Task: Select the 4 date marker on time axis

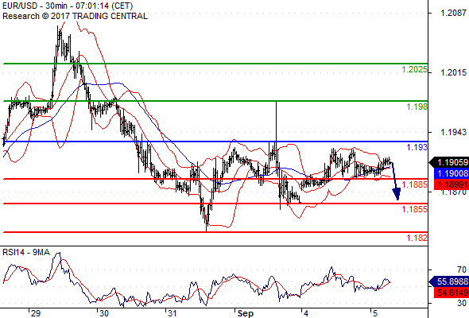Action: click(306, 313)
